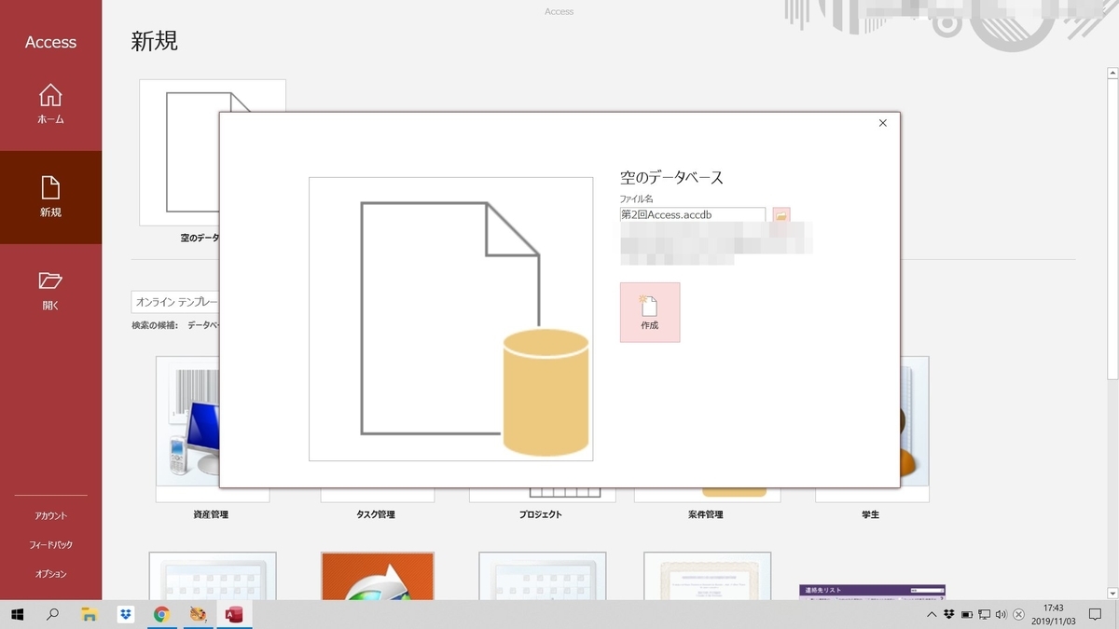Open the paint palette app in taskbar

point(198,614)
